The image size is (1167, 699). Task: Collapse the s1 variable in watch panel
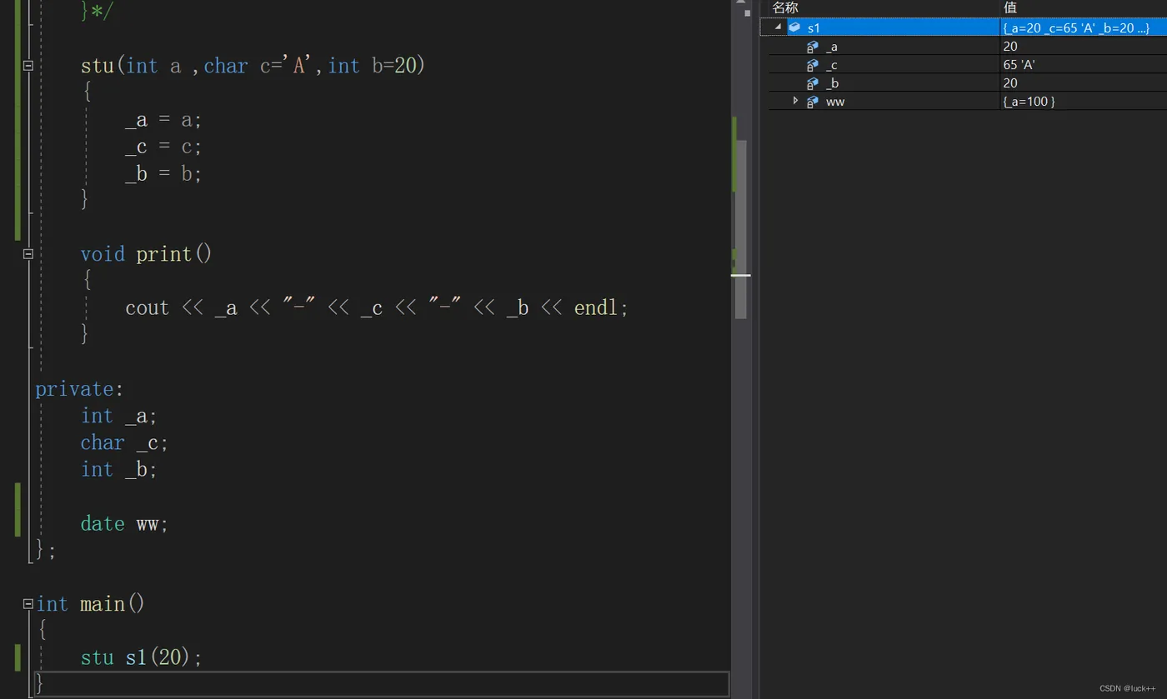click(x=779, y=27)
